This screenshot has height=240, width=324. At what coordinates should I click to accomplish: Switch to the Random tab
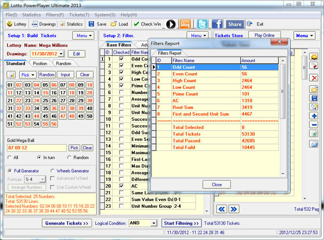coord(64,63)
